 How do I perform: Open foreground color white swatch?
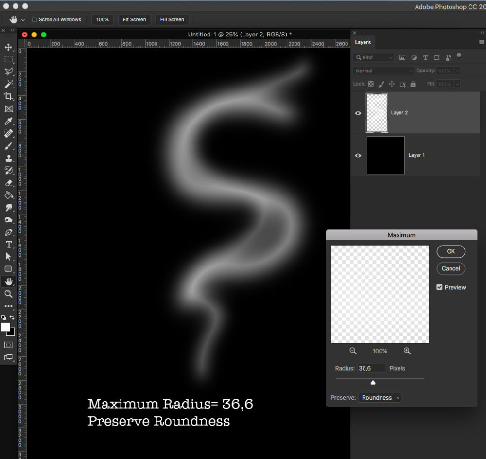(5, 327)
